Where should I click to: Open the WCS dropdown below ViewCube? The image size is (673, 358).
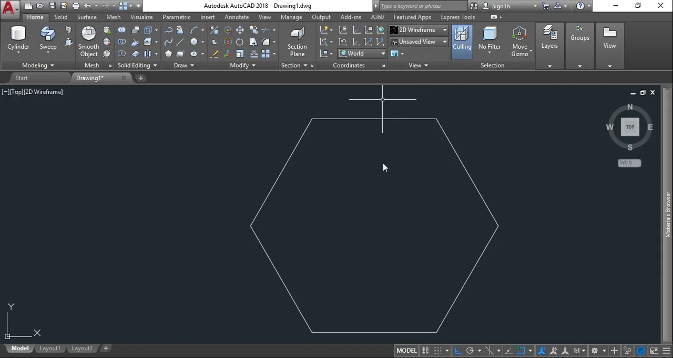(629, 163)
